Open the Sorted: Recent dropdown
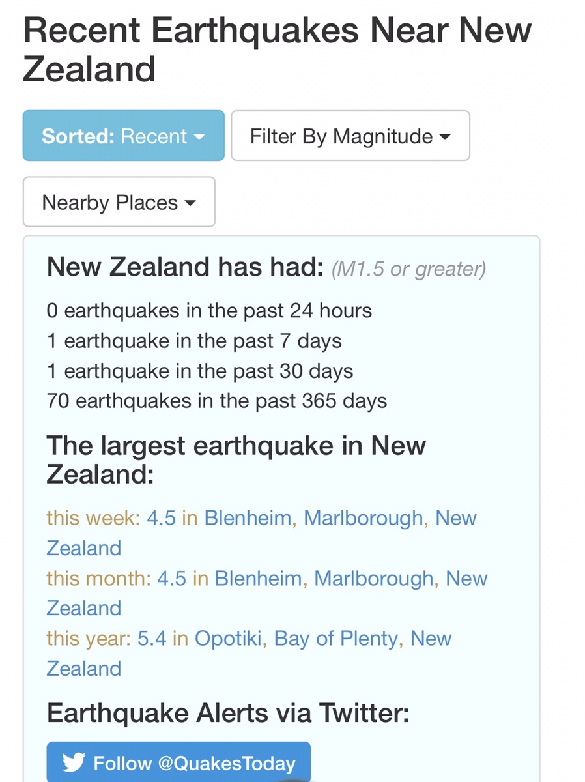585x782 pixels. click(x=124, y=136)
